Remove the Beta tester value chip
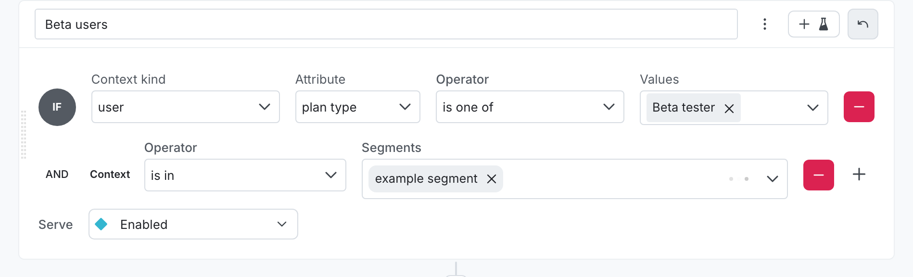913x277 pixels. (729, 108)
